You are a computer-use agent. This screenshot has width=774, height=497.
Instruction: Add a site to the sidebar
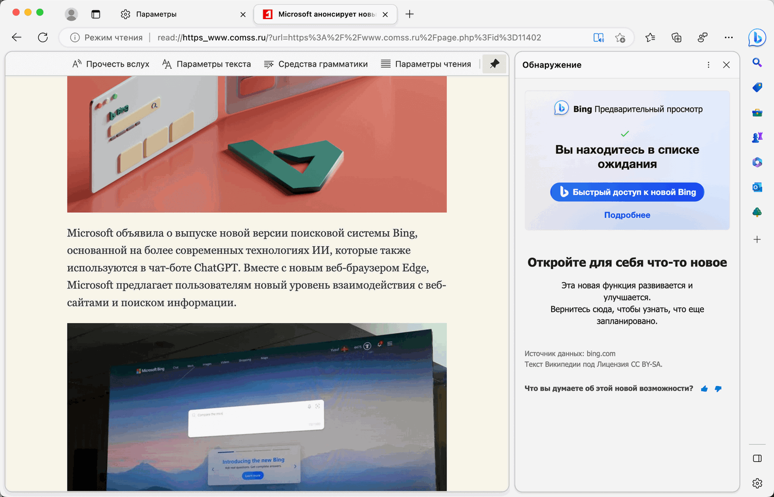(757, 239)
